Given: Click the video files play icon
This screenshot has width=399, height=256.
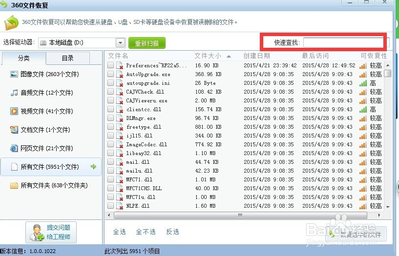Looking at the screenshot, I should (x=14, y=111).
